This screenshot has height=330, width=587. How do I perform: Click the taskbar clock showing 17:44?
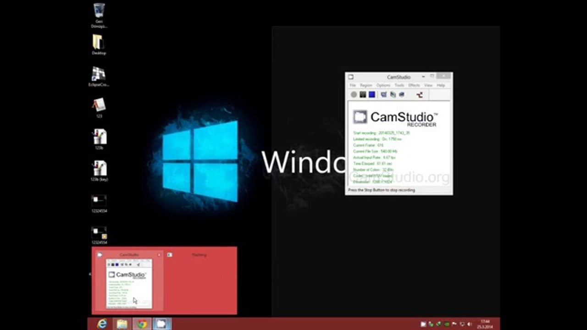click(485, 324)
